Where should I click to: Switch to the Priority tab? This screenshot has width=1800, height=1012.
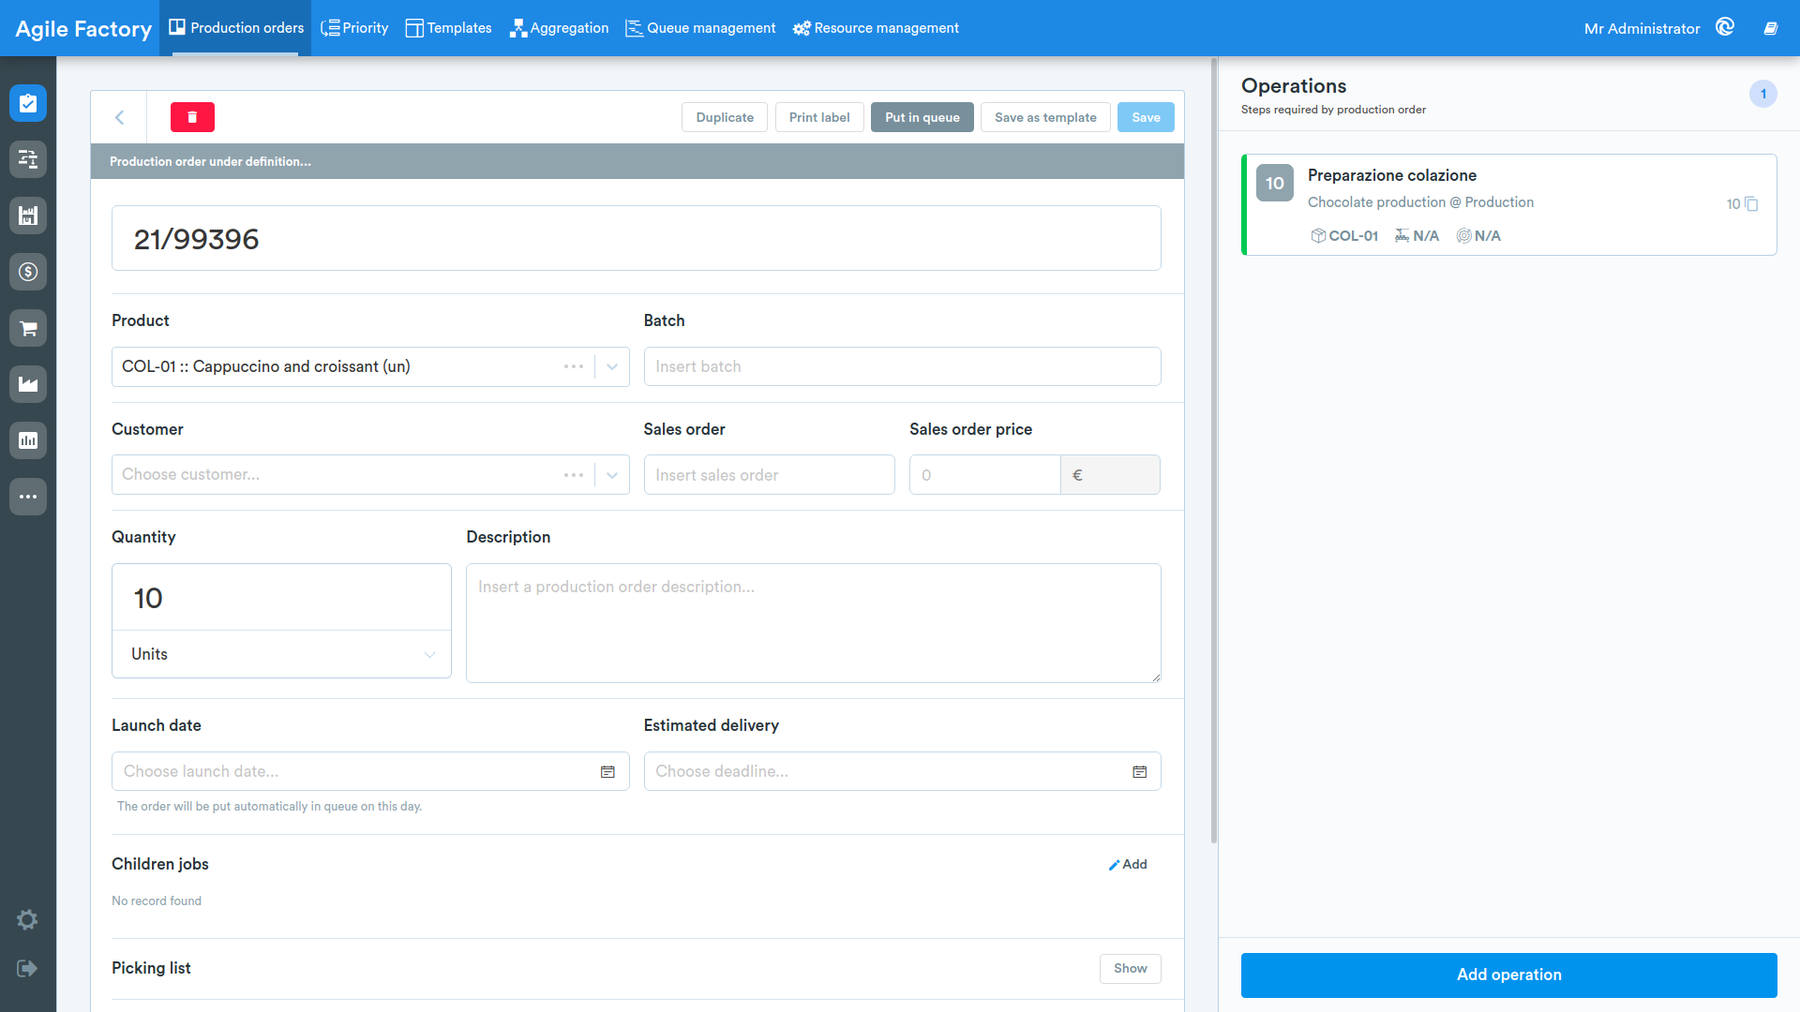pyautogui.click(x=354, y=28)
